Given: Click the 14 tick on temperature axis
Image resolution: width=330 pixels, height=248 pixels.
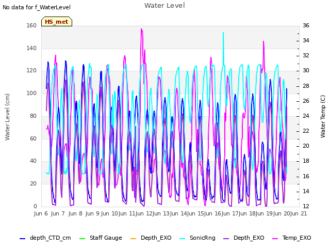Looking at the screenshot, I should coord(306,192).
